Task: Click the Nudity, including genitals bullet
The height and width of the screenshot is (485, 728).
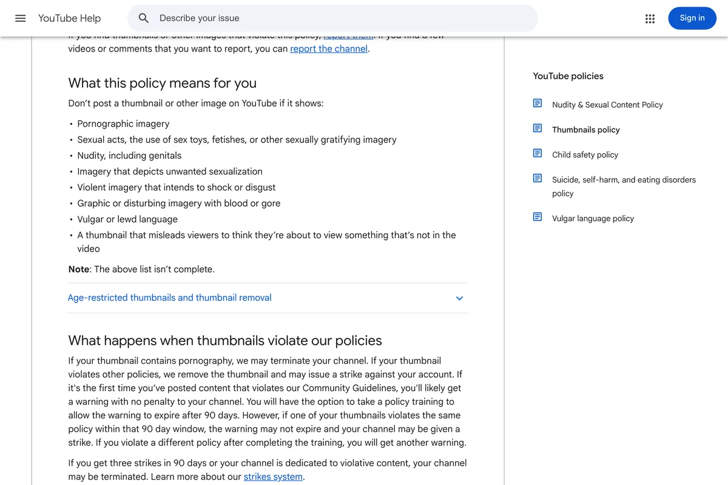Action: (x=129, y=155)
